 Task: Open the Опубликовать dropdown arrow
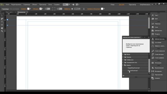[152, 5]
